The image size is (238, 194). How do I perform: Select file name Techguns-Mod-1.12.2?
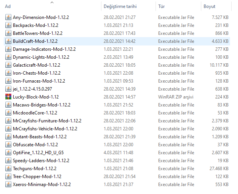(x=34, y=169)
